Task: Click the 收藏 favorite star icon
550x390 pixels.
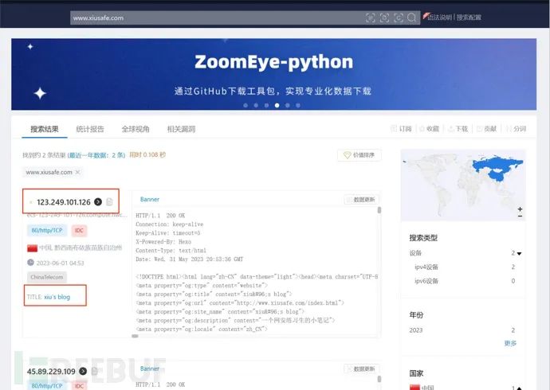Action: (422, 128)
